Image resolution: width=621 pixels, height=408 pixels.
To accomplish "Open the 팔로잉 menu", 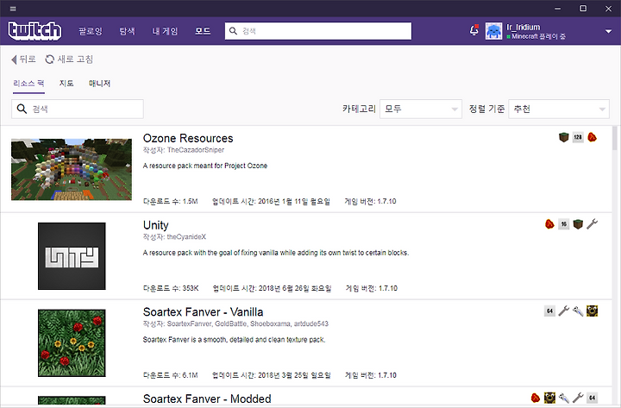I will [91, 31].
